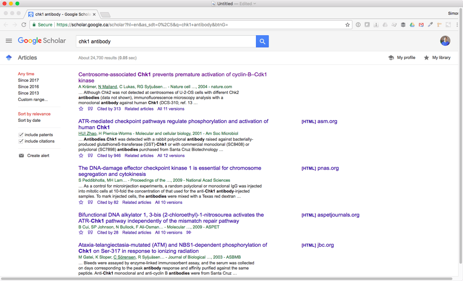Close the chk1 antibody browser tab
The width and height of the screenshot is (463, 281).
pos(94,14)
